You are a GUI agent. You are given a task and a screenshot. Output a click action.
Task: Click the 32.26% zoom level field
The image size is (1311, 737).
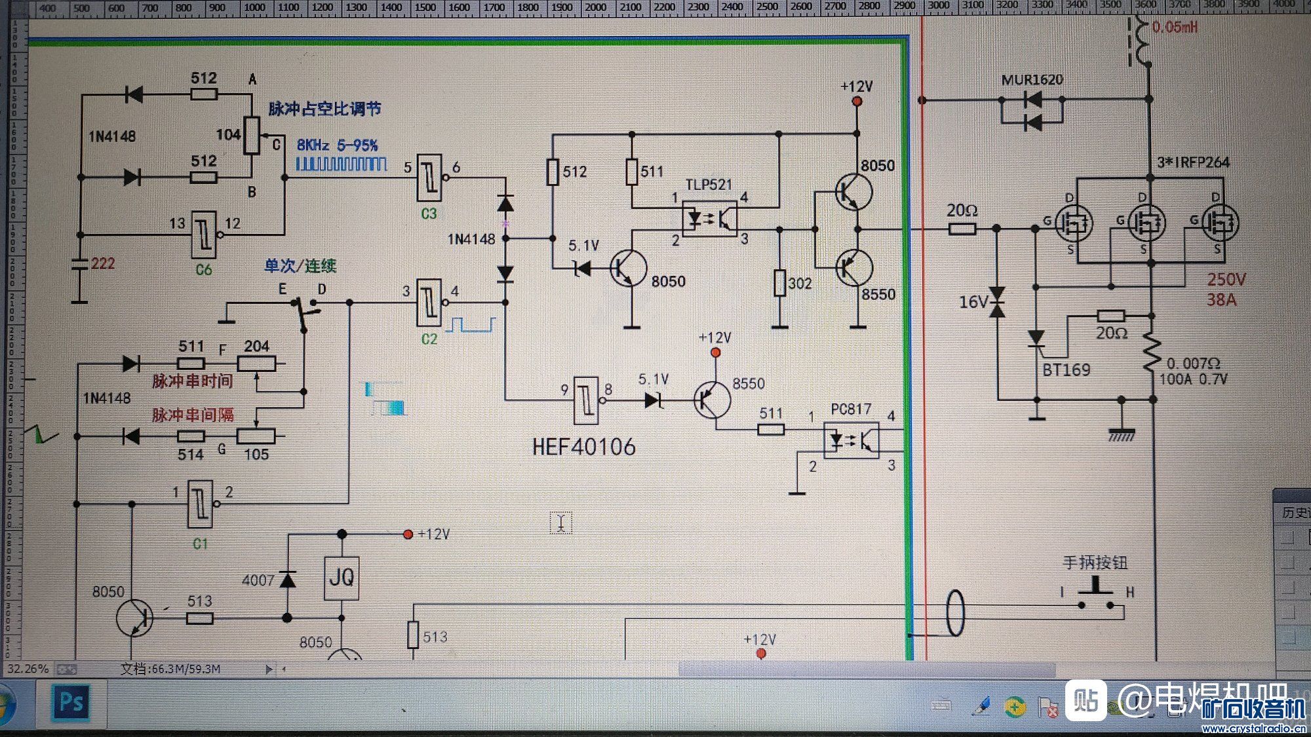(x=28, y=669)
